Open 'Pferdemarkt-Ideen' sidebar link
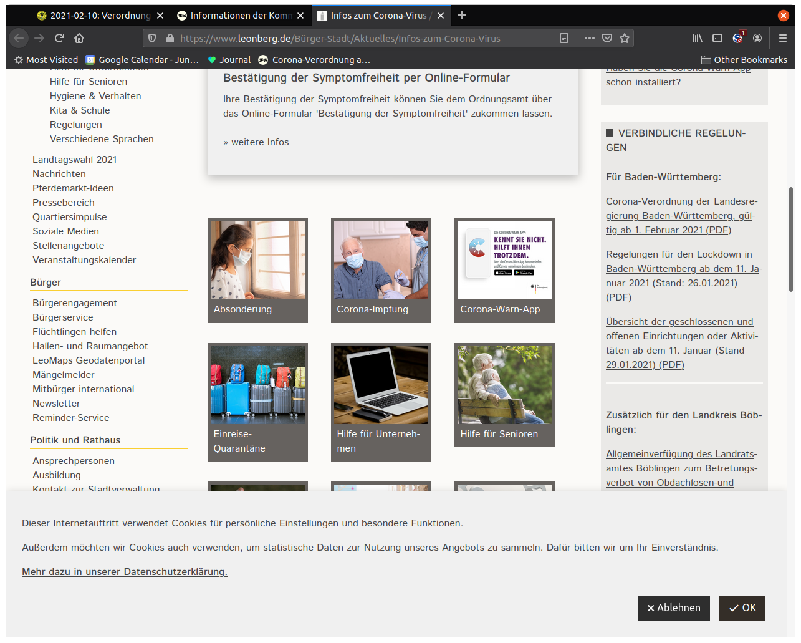The width and height of the screenshot is (801, 643). click(x=73, y=188)
